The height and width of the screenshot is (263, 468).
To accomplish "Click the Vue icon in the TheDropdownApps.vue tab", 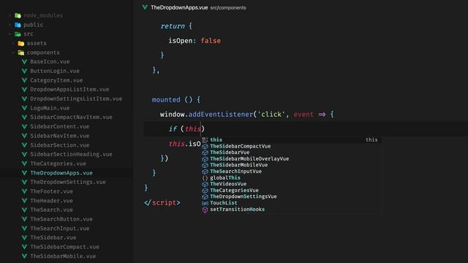I will pos(145,7).
